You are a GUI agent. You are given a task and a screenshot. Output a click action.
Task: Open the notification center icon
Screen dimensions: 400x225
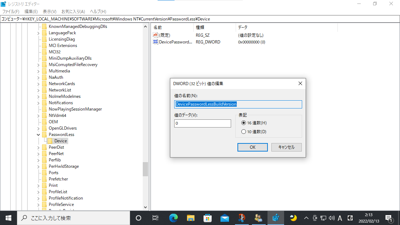point(389,218)
